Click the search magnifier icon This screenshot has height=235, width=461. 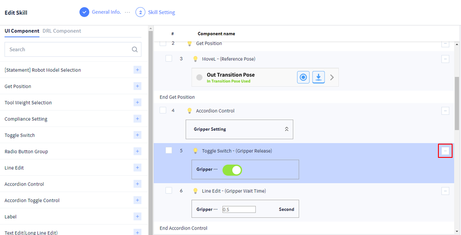click(135, 50)
